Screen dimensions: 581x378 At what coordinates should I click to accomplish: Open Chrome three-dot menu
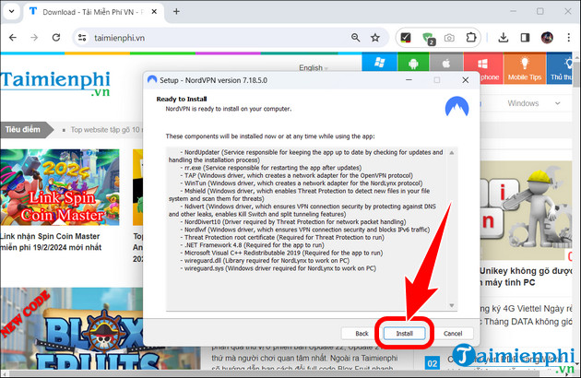(x=568, y=38)
